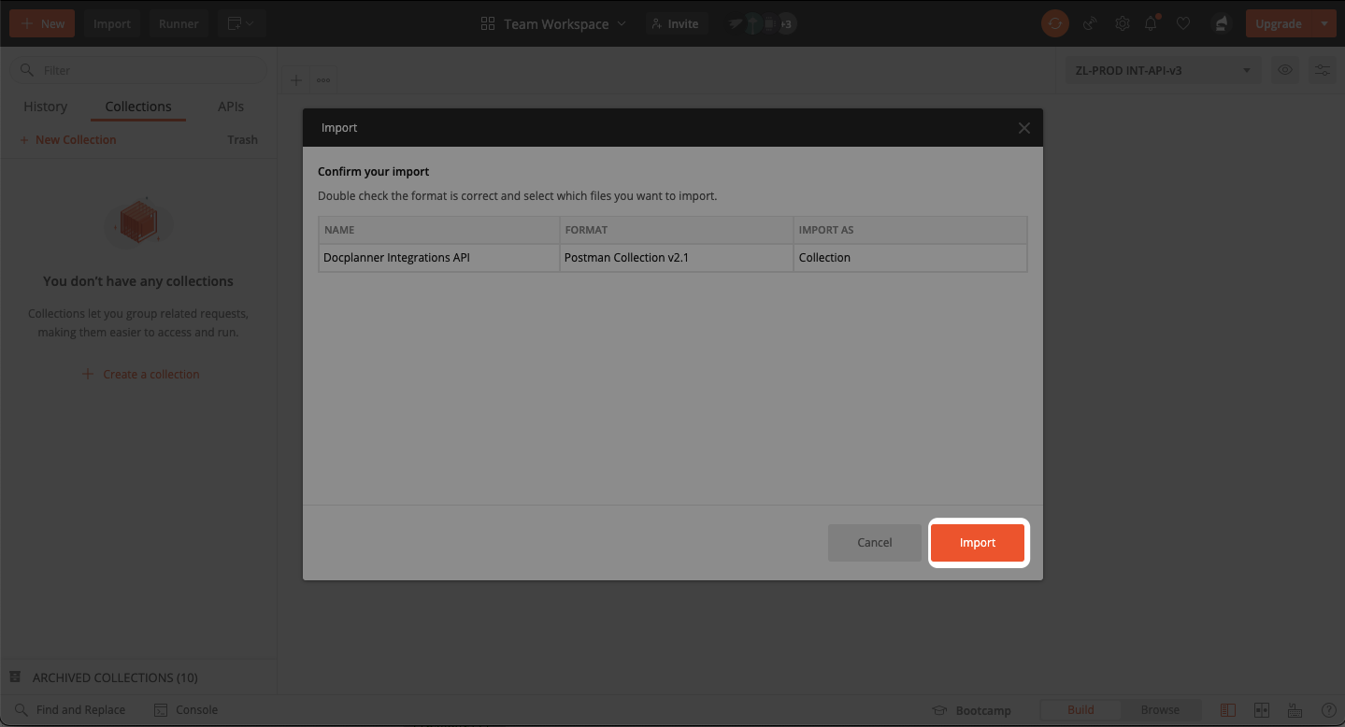Switch to Browse mode

click(1160, 710)
